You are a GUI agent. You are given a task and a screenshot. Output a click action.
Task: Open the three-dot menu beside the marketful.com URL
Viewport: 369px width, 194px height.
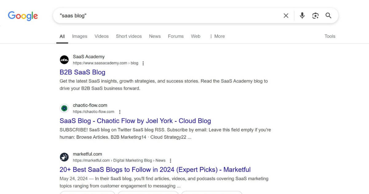[171, 160]
